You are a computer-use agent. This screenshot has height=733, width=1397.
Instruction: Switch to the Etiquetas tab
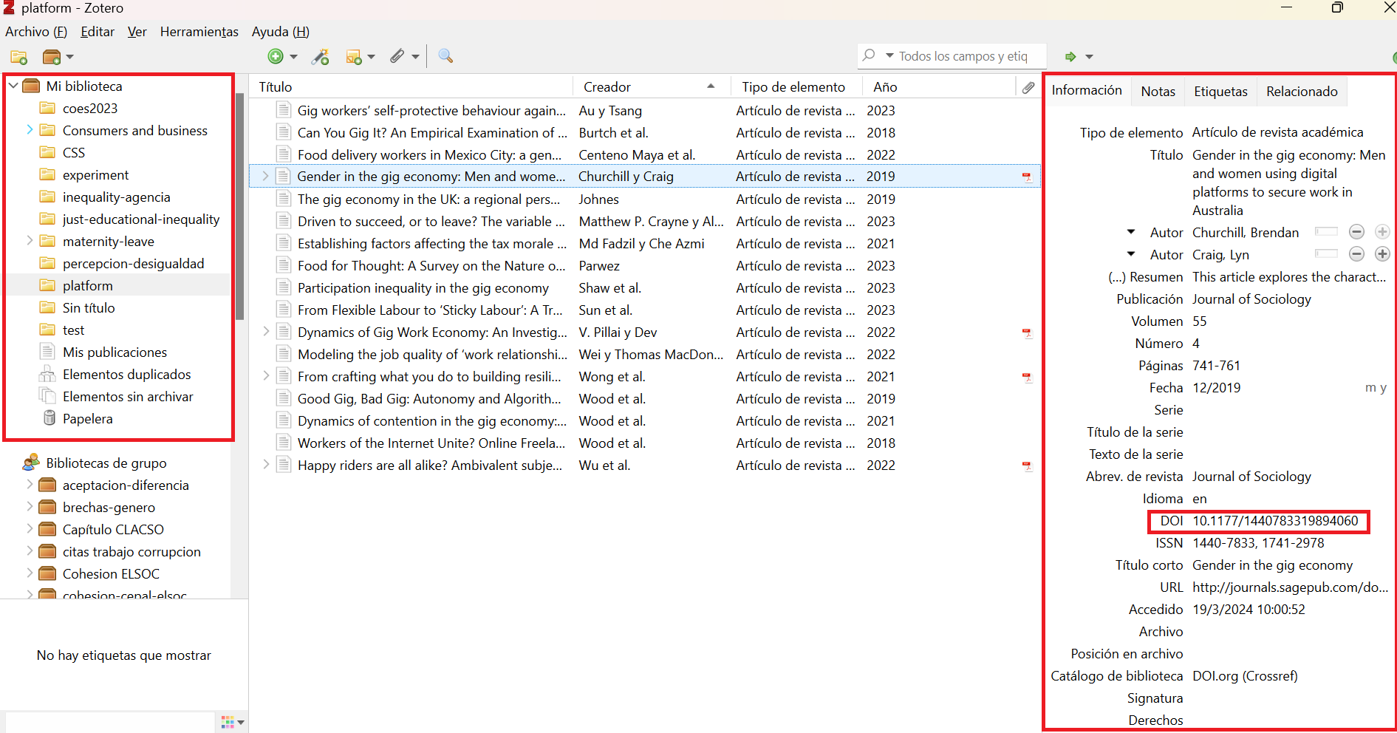1220,92
